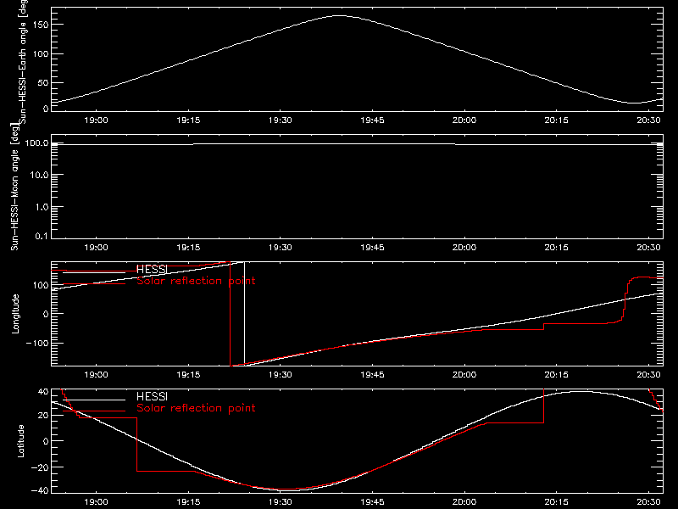Image resolution: width=678 pixels, height=509 pixels.
Task: Click 20:30 under the Earth angle plot
Action: [648, 120]
